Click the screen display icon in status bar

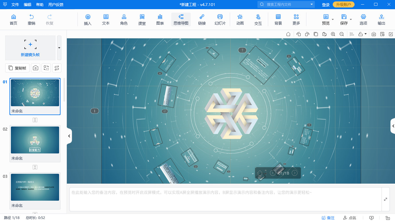coord(371,218)
